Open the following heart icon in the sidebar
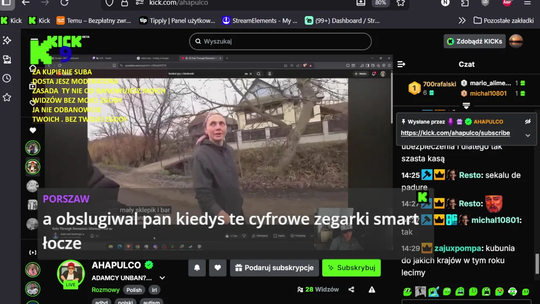Image resolution: width=540 pixels, height=304 pixels. point(33,130)
